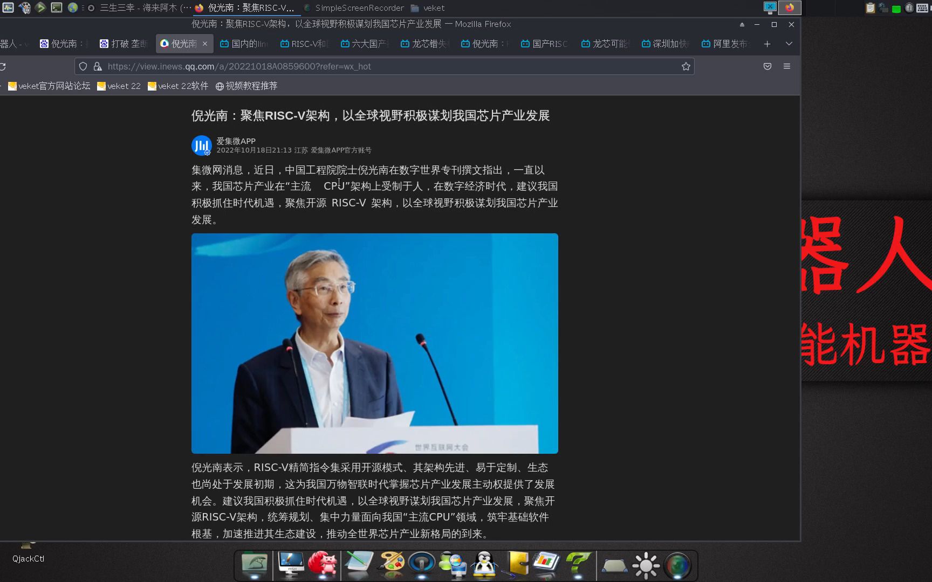Click the brightness sun icon in the dock
Image resolution: width=932 pixels, height=582 pixels.
pos(646,565)
